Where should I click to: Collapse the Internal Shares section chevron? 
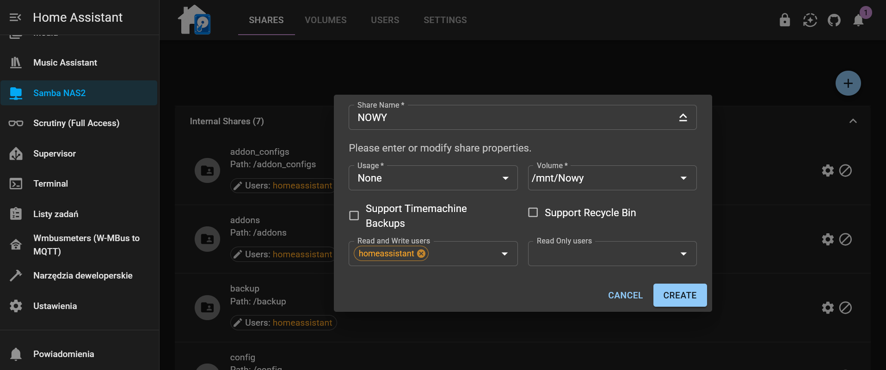pyautogui.click(x=853, y=121)
